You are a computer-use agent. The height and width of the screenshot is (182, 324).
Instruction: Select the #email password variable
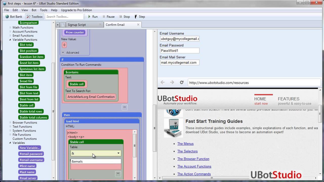click(31, 154)
